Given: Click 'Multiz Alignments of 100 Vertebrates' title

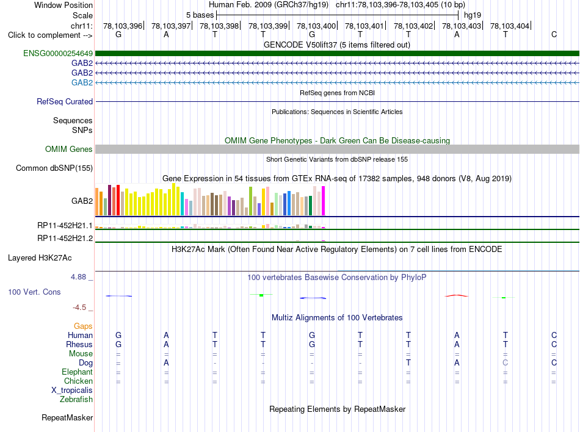Looking at the screenshot, I should pyautogui.click(x=337, y=318).
